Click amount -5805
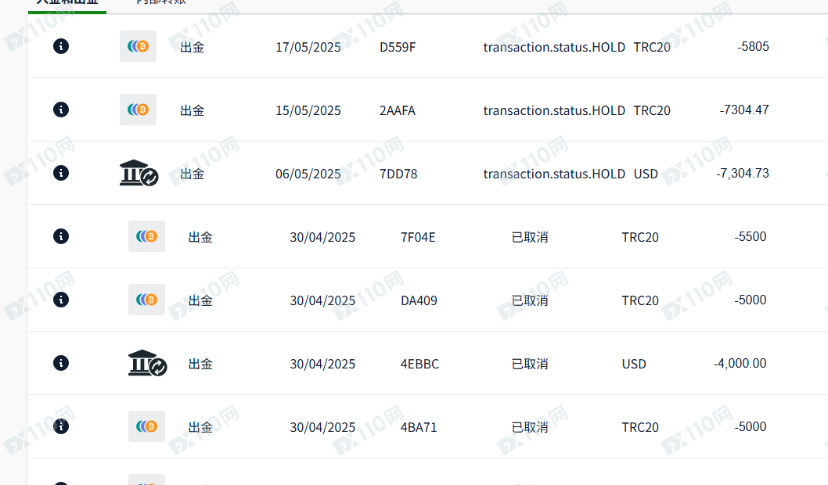The height and width of the screenshot is (485, 828). (753, 46)
